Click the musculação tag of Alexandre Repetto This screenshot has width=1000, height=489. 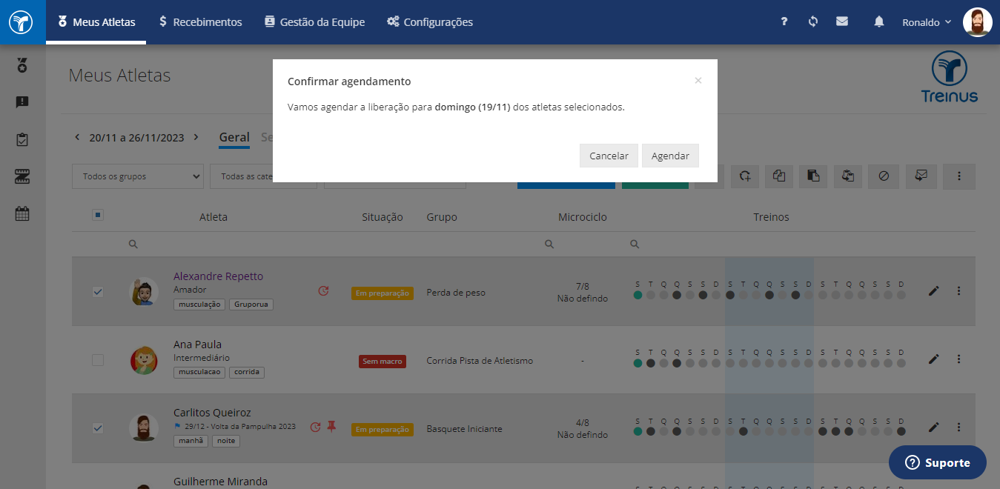tap(199, 305)
